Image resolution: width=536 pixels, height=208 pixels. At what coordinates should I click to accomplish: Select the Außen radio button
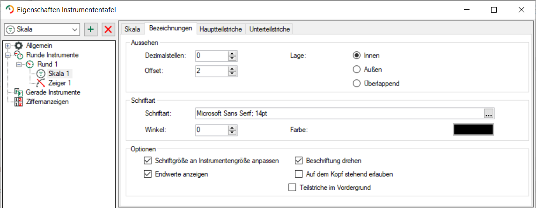[356, 70]
